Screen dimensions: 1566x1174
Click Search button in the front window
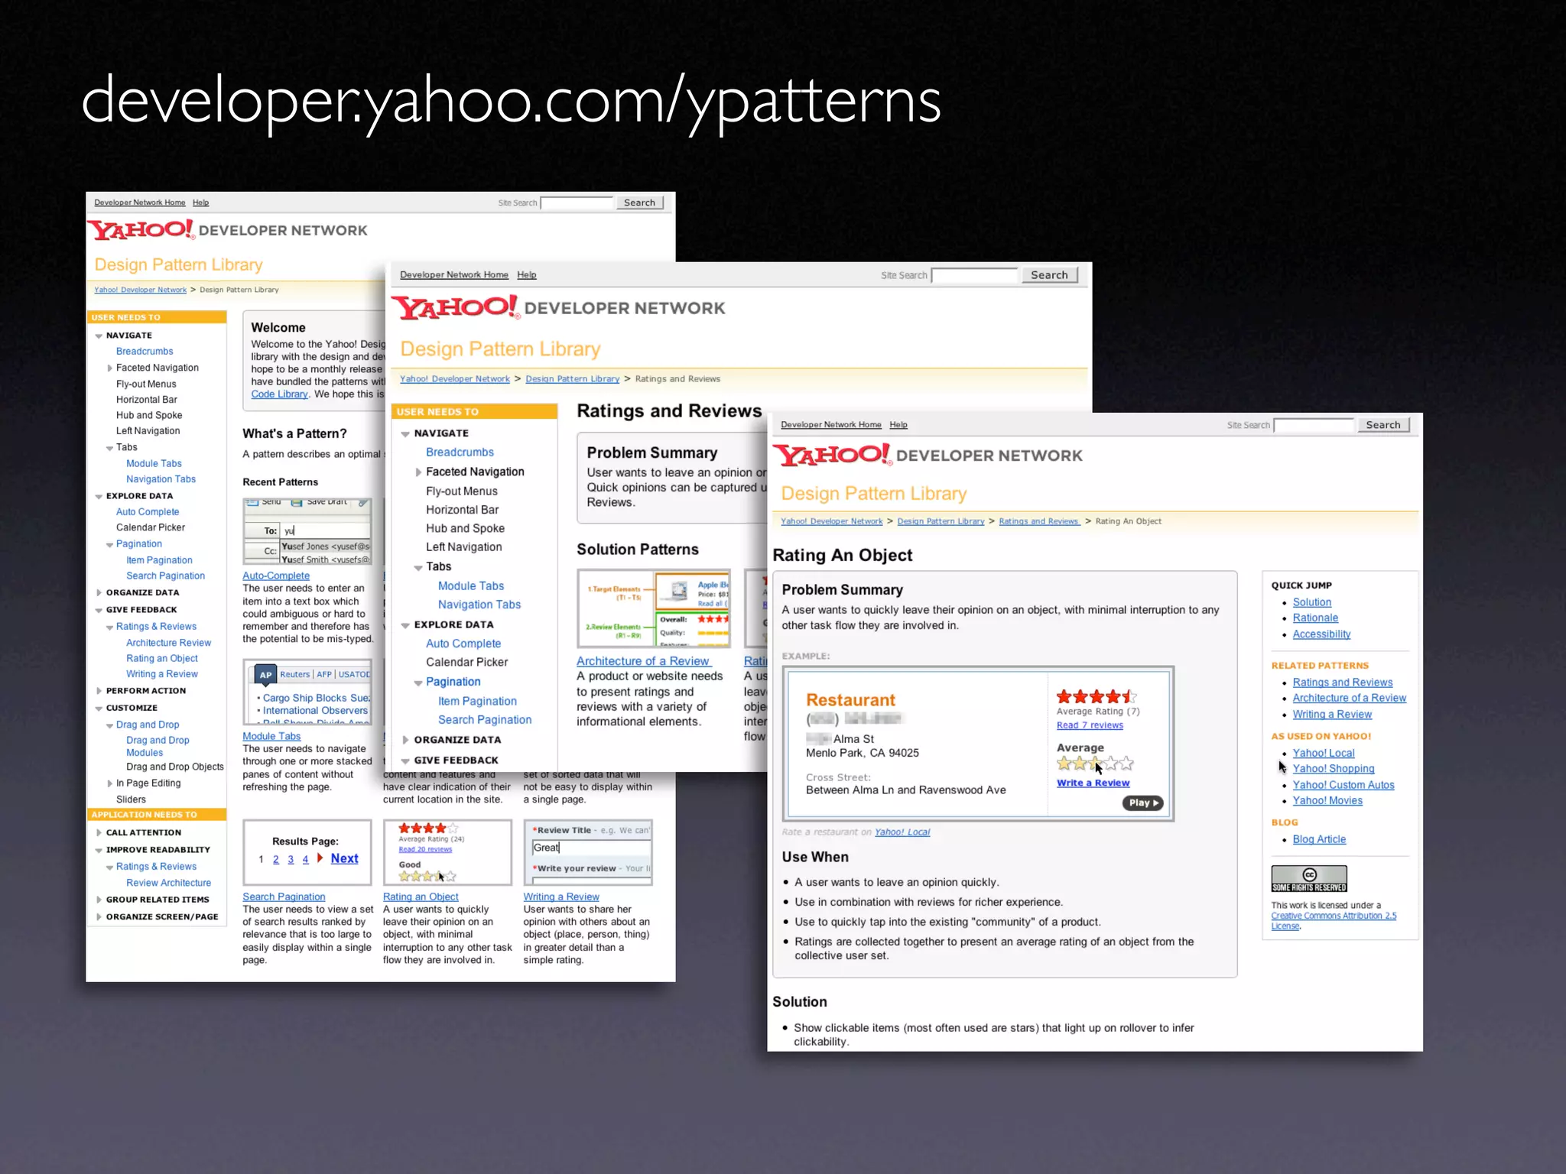click(1383, 425)
